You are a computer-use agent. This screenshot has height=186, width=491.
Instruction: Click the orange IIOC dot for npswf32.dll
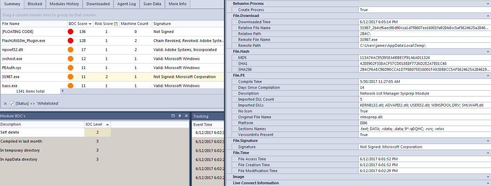tap(70, 50)
